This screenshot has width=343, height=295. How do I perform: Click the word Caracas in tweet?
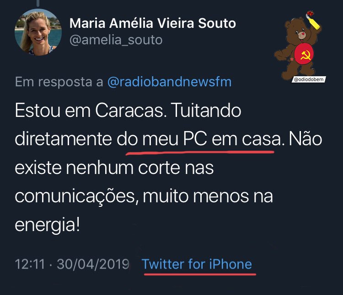[129, 111]
